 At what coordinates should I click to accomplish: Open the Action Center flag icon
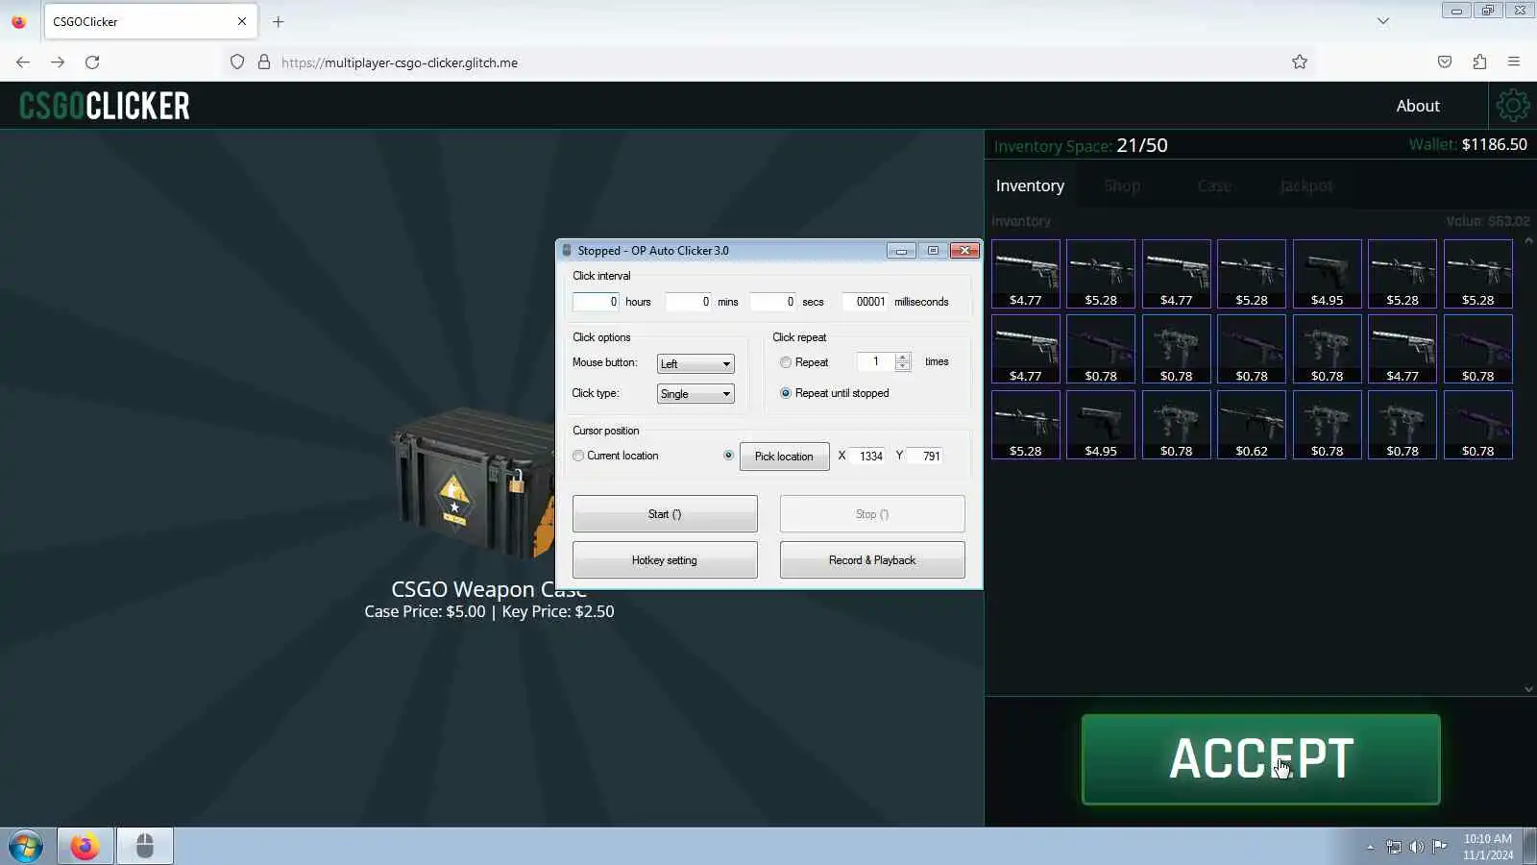1440,847
